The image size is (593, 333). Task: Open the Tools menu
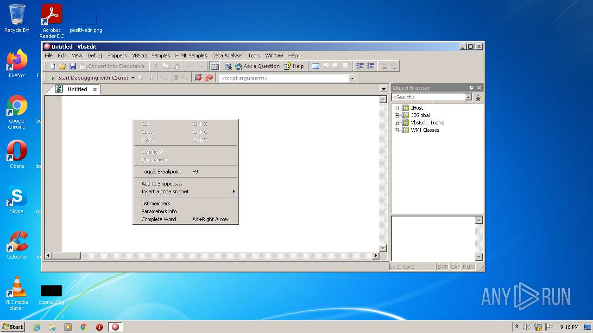254,55
